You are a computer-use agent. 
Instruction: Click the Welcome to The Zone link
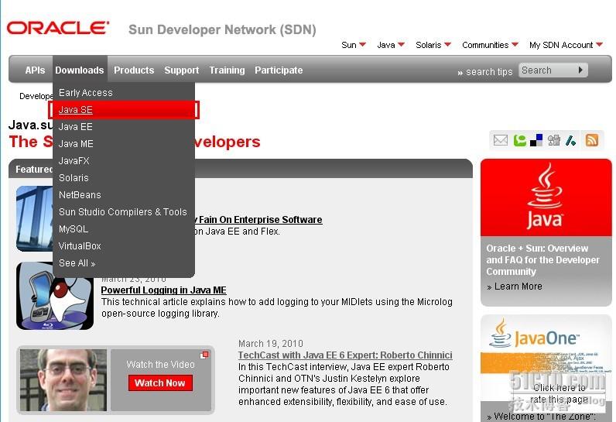point(542,416)
